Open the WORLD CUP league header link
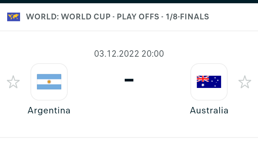 point(86,17)
